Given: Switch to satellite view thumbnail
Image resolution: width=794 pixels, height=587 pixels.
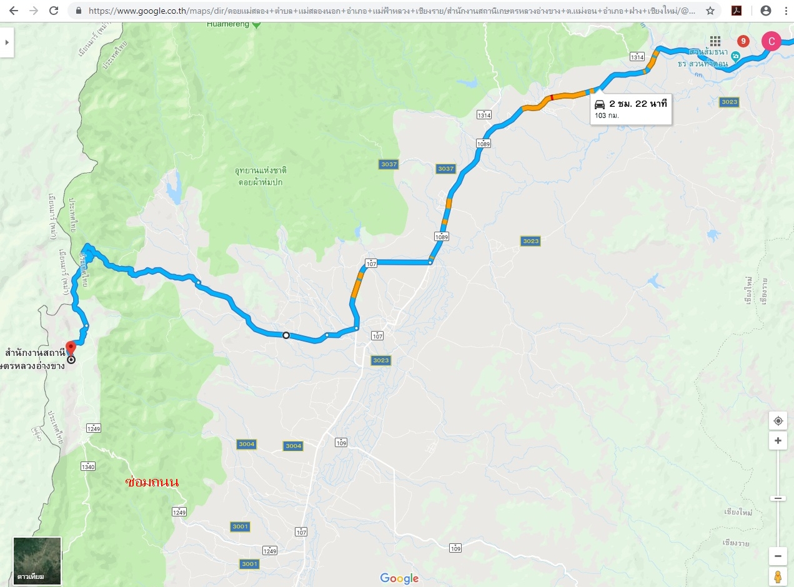Looking at the screenshot, I should (x=37, y=561).
